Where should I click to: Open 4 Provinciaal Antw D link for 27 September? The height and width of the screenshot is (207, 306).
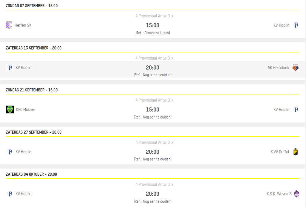154,142
